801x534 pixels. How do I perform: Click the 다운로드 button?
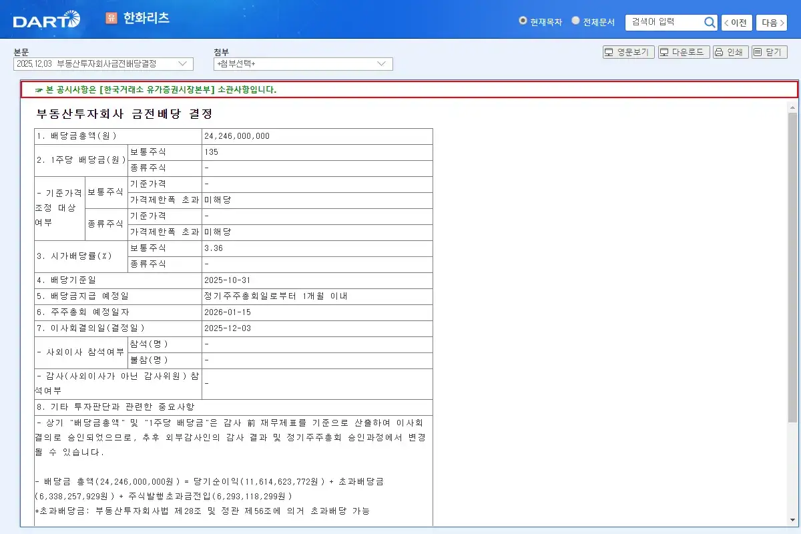[684, 52]
